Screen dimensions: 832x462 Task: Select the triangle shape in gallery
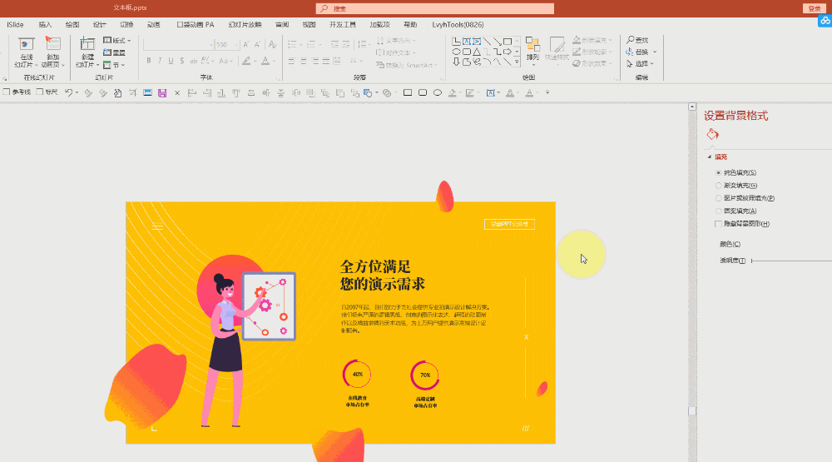477,52
